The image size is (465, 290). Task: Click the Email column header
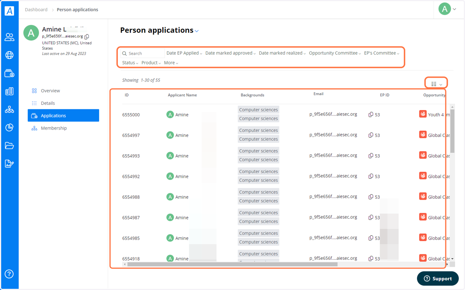(319, 94)
